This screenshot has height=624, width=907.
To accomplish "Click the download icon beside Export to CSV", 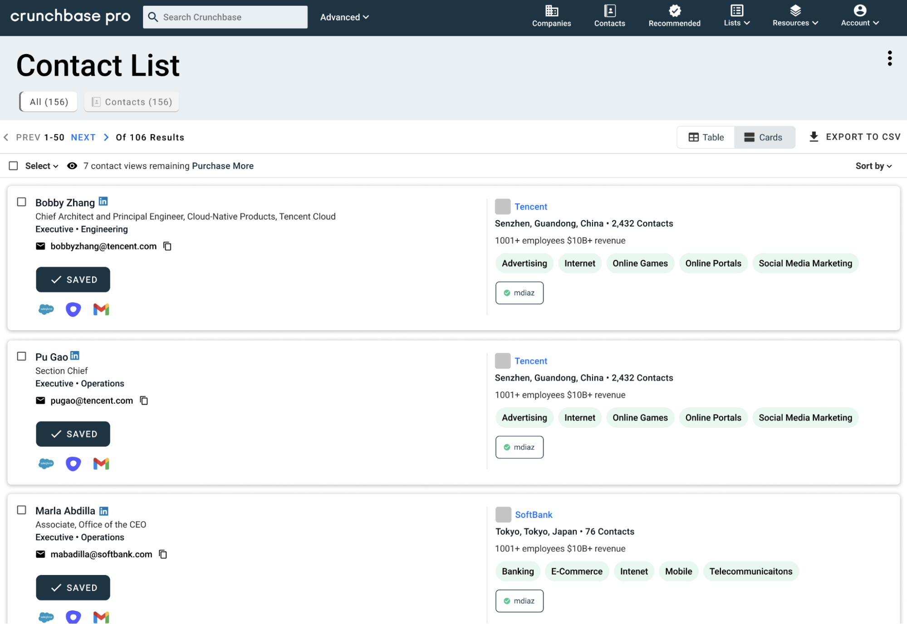I will pyautogui.click(x=814, y=137).
